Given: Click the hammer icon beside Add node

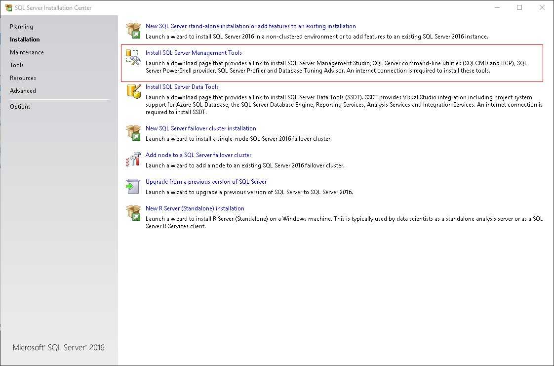Looking at the screenshot, I should click(x=133, y=160).
